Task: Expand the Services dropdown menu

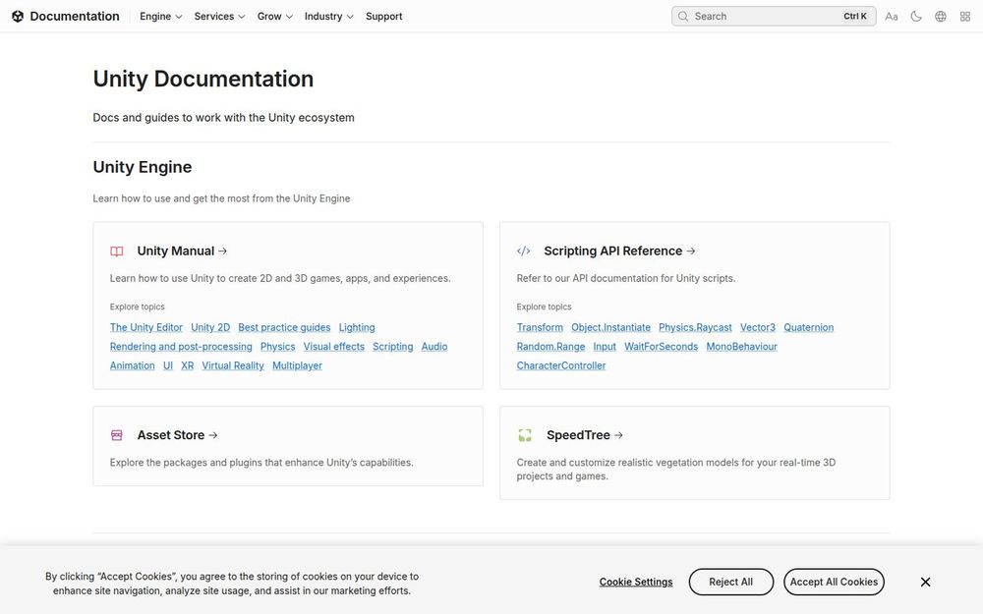Action: pyautogui.click(x=219, y=17)
